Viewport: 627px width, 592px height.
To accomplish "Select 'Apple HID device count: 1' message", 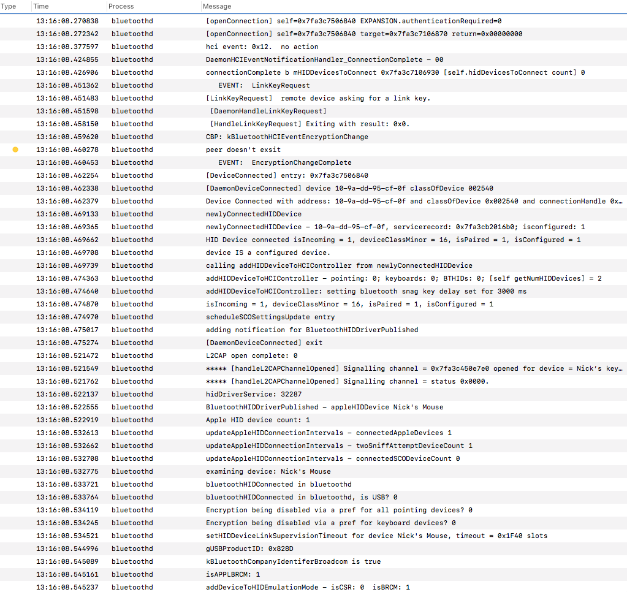I will click(258, 420).
